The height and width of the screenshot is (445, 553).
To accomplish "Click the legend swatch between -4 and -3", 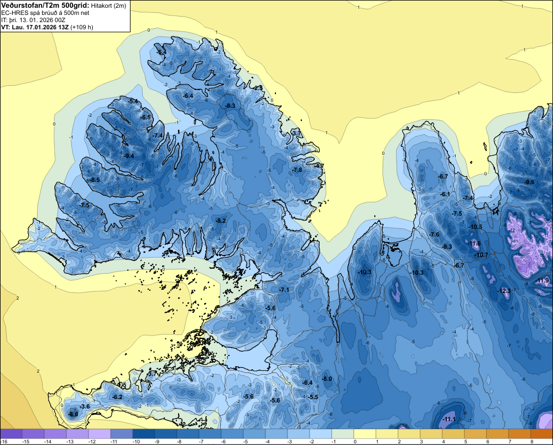I will pos(276,434).
